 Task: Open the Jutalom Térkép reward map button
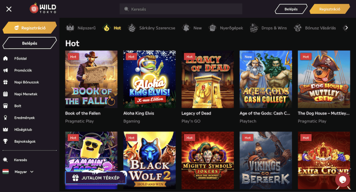click(95, 178)
